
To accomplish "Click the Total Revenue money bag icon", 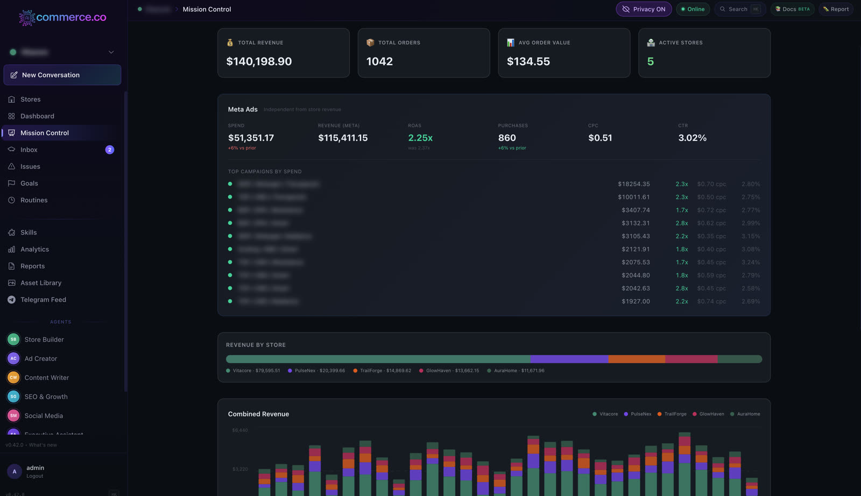I will click(230, 42).
